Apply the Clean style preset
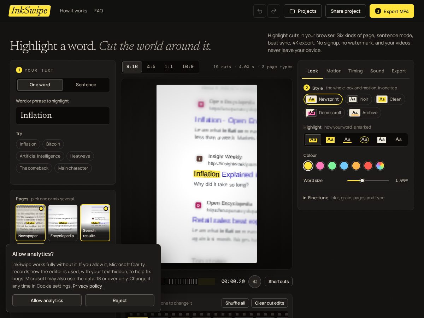The image size is (424, 318). [x=390, y=99]
